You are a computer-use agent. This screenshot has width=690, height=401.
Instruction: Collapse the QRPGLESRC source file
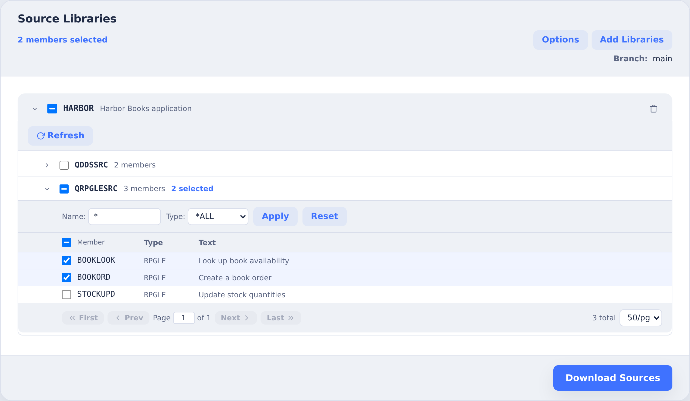pos(47,189)
